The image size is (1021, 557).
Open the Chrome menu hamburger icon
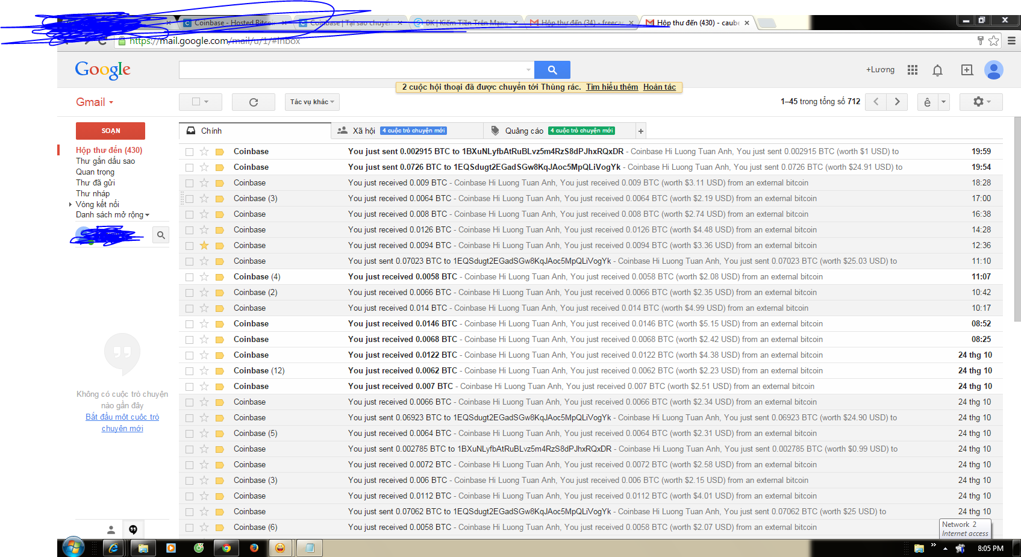point(1011,41)
